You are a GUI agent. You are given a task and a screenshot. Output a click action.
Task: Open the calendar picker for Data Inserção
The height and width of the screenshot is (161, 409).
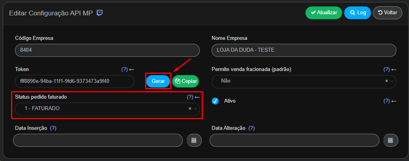tap(194, 140)
